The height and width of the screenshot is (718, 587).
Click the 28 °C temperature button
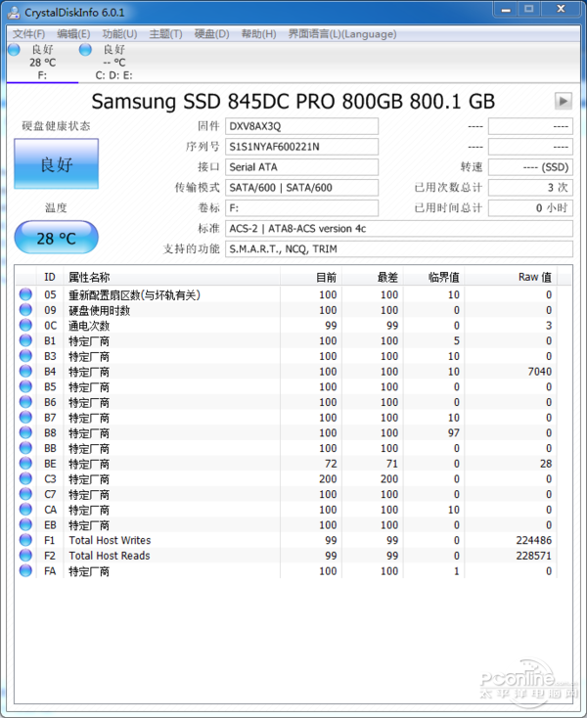coord(57,238)
